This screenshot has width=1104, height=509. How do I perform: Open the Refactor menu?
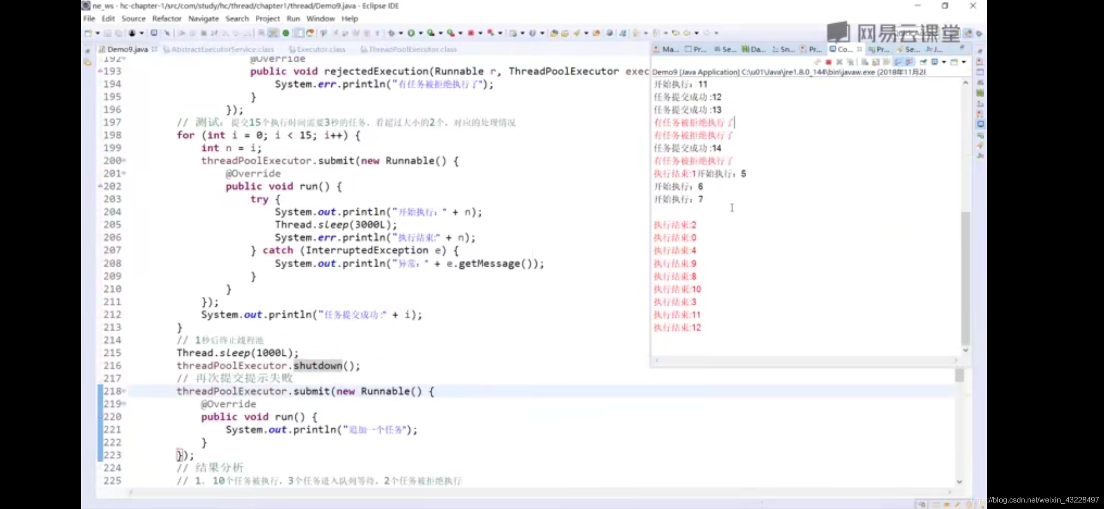[167, 19]
